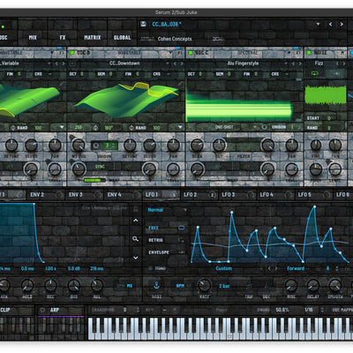Open the LFO Normal mode dropdown

pyautogui.click(x=167, y=210)
